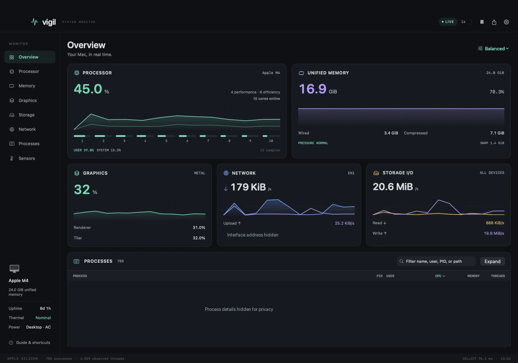This screenshot has width=518, height=363.
Task: Open the Graphics section in sidebar
Action: point(30,101)
